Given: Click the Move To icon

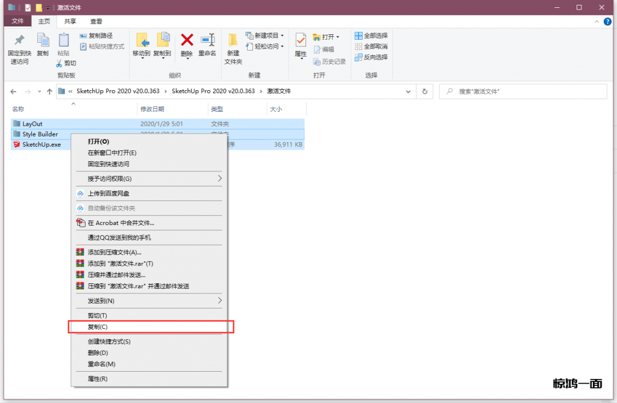Looking at the screenshot, I should [142, 40].
